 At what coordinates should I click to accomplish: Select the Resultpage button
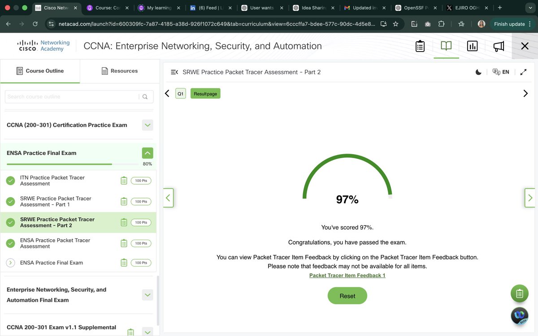205,94
